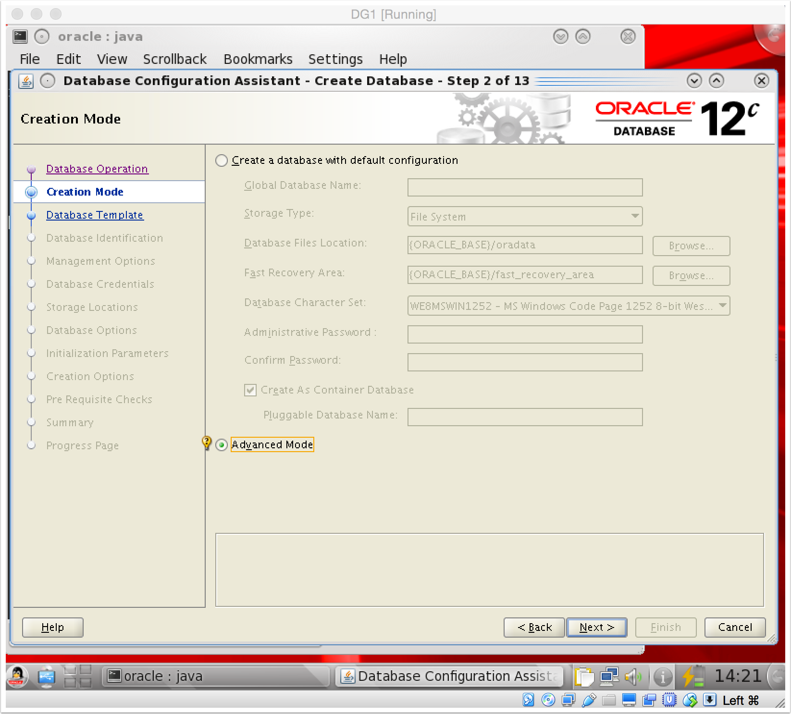Click the Administrative Password field
Screen dimensions: 791x714
[x=525, y=334]
